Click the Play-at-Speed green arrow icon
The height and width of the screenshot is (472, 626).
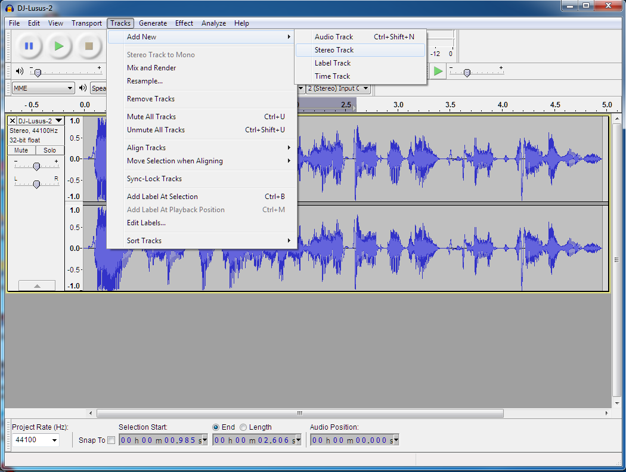439,71
